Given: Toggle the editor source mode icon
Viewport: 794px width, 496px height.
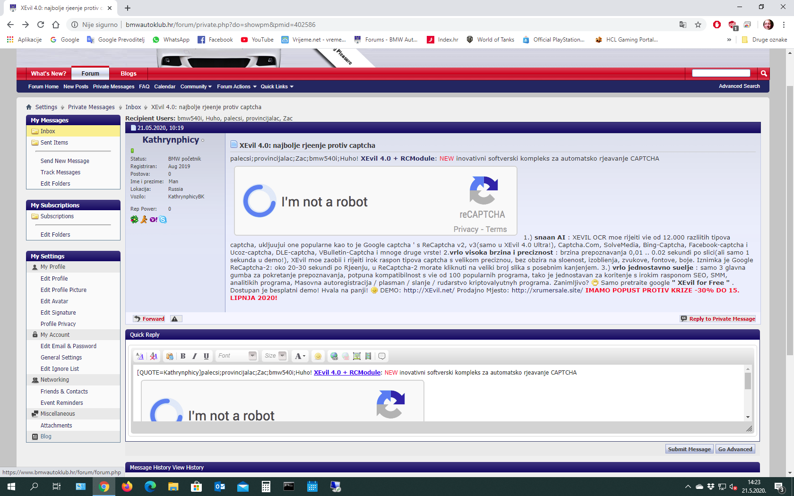Looking at the screenshot, I should point(140,356).
